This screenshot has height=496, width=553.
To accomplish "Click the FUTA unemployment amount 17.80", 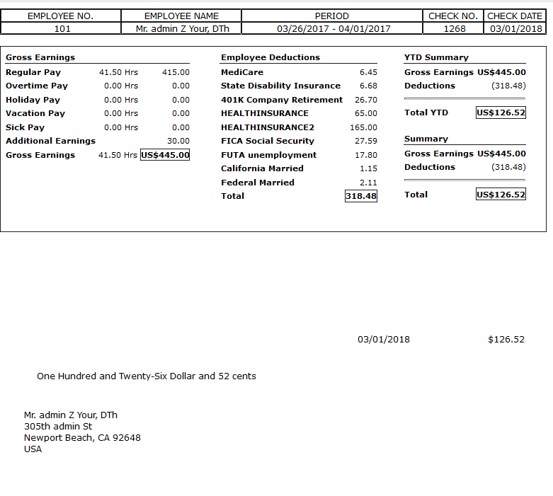I will (365, 155).
